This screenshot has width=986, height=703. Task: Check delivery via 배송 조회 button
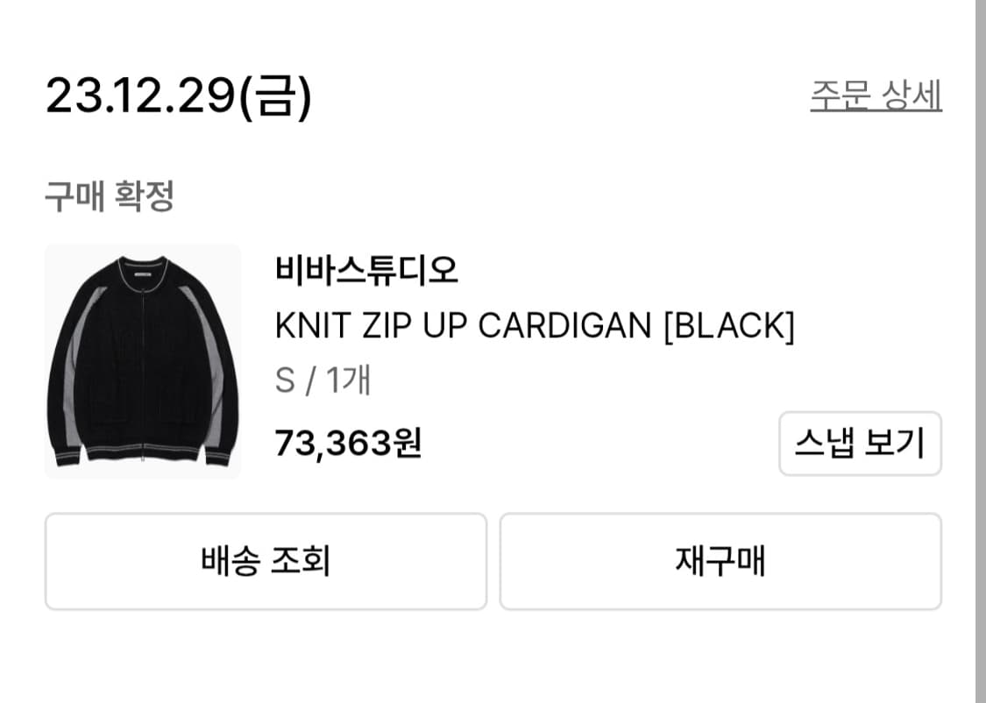pos(266,561)
